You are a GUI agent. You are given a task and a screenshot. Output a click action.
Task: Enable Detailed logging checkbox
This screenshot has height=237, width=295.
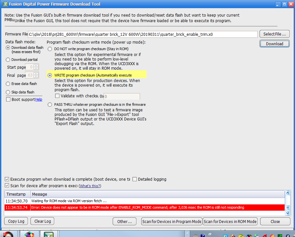click(x=135, y=179)
